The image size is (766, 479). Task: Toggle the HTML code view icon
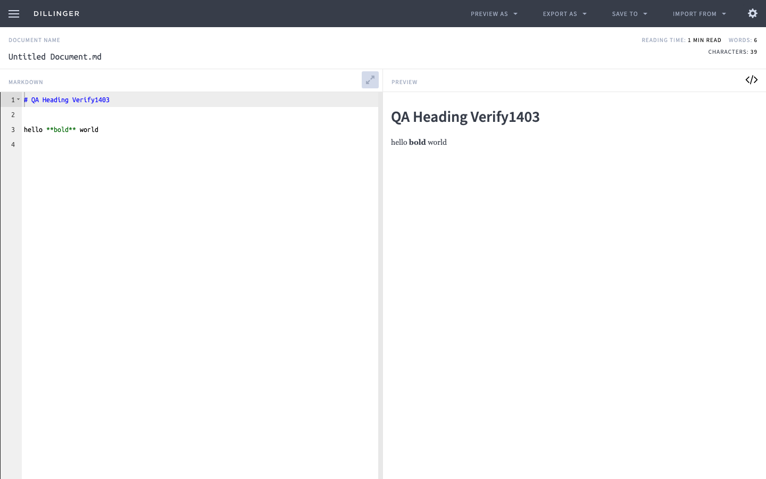pyautogui.click(x=751, y=80)
